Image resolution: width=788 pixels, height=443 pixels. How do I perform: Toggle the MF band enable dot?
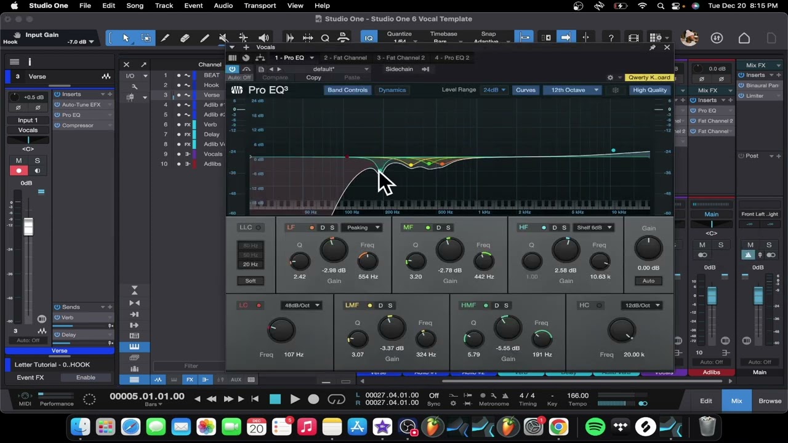(x=428, y=228)
